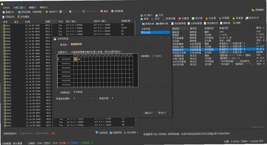Select the 0000010 hex row header
This screenshot has width=267, height=145.
66,64
